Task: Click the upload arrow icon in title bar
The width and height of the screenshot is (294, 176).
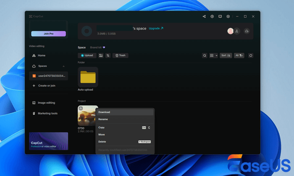Action: [x=212, y=16]
